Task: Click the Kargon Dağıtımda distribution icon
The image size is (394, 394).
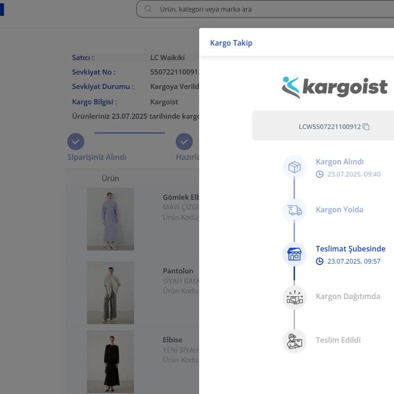Action: click(x=294, y=298)
